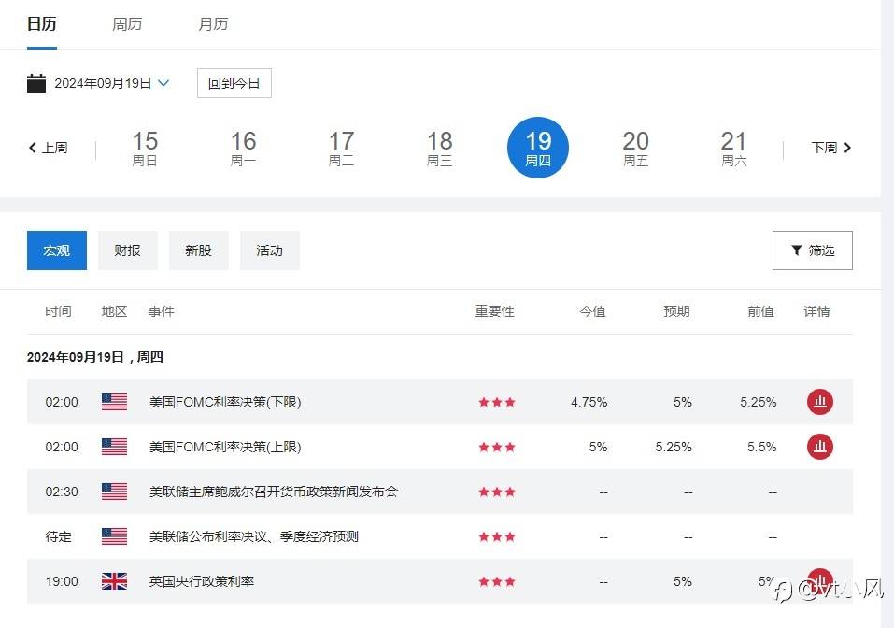Select the 活动 events category
Viewport: 894px width, 628px height.
(x=269, y=250)
